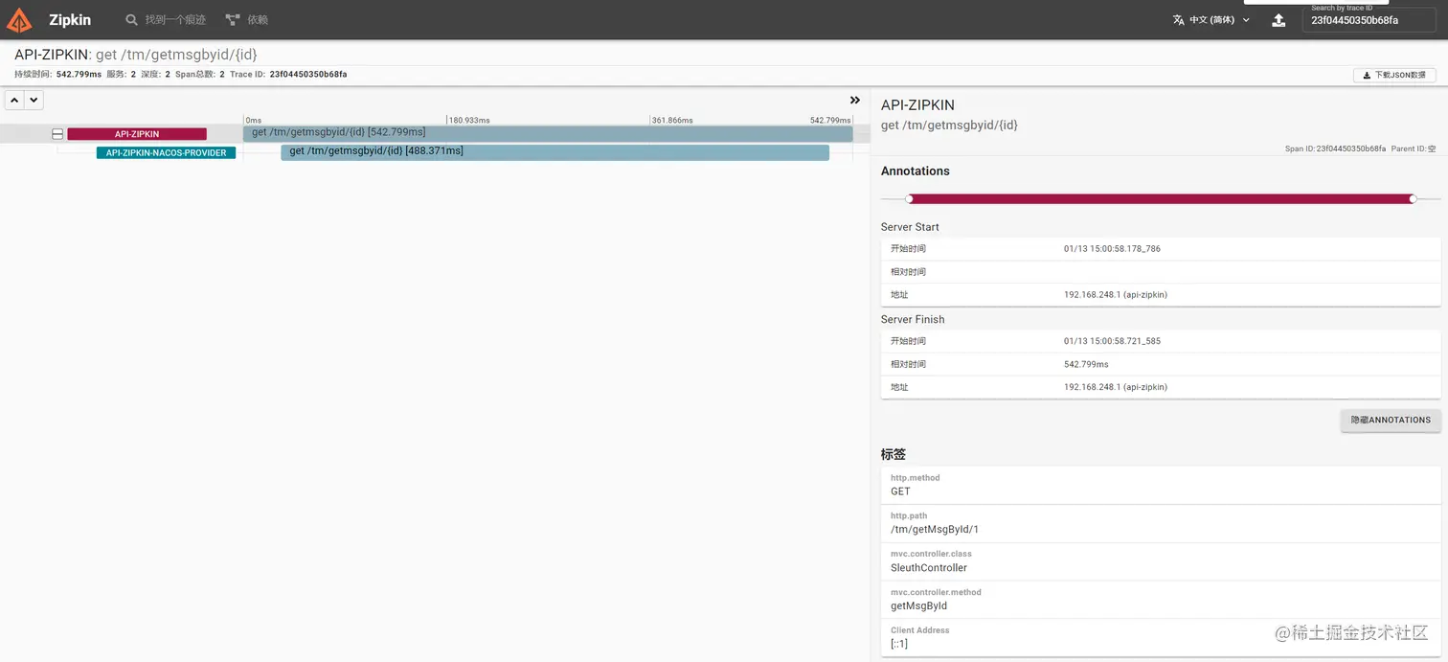
Task: Click the 标签 tags section heading
Action: pyautogui.click(x=894, y=454)
